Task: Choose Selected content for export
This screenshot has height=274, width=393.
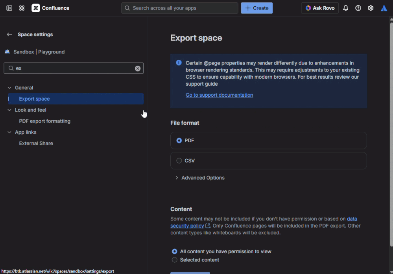Action: coord(174,259)
